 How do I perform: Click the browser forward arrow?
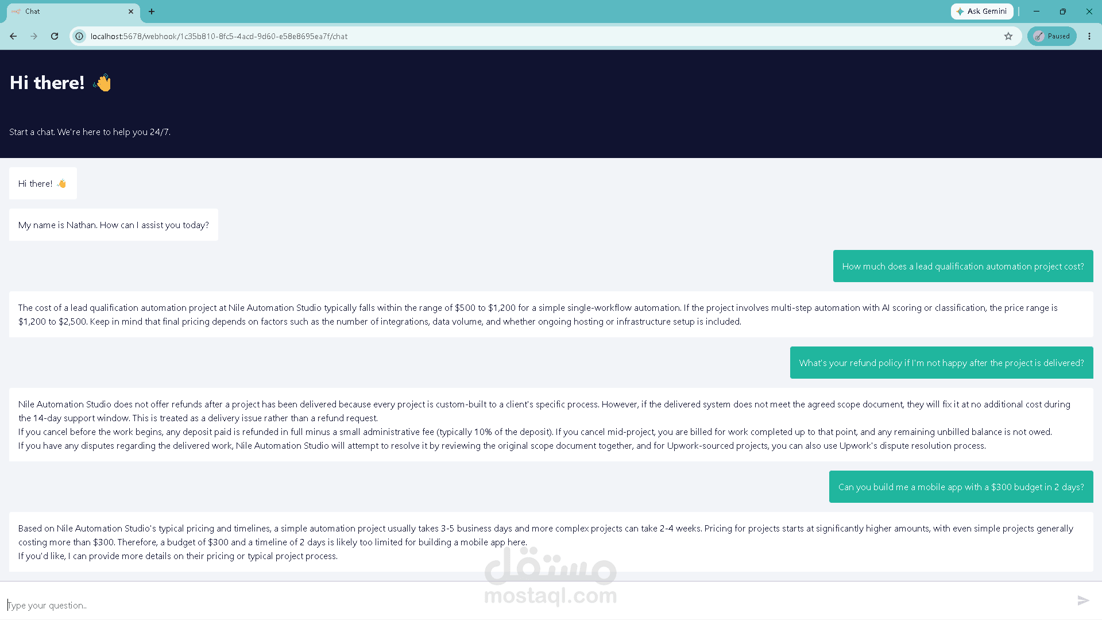coord(34,36)
